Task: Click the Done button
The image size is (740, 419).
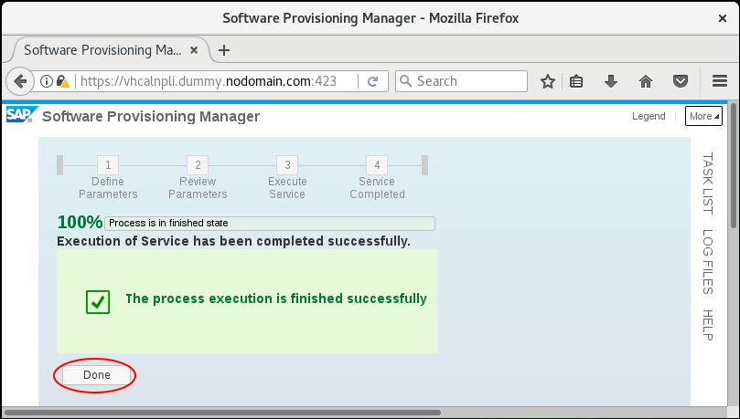Action: click(96, 375)
